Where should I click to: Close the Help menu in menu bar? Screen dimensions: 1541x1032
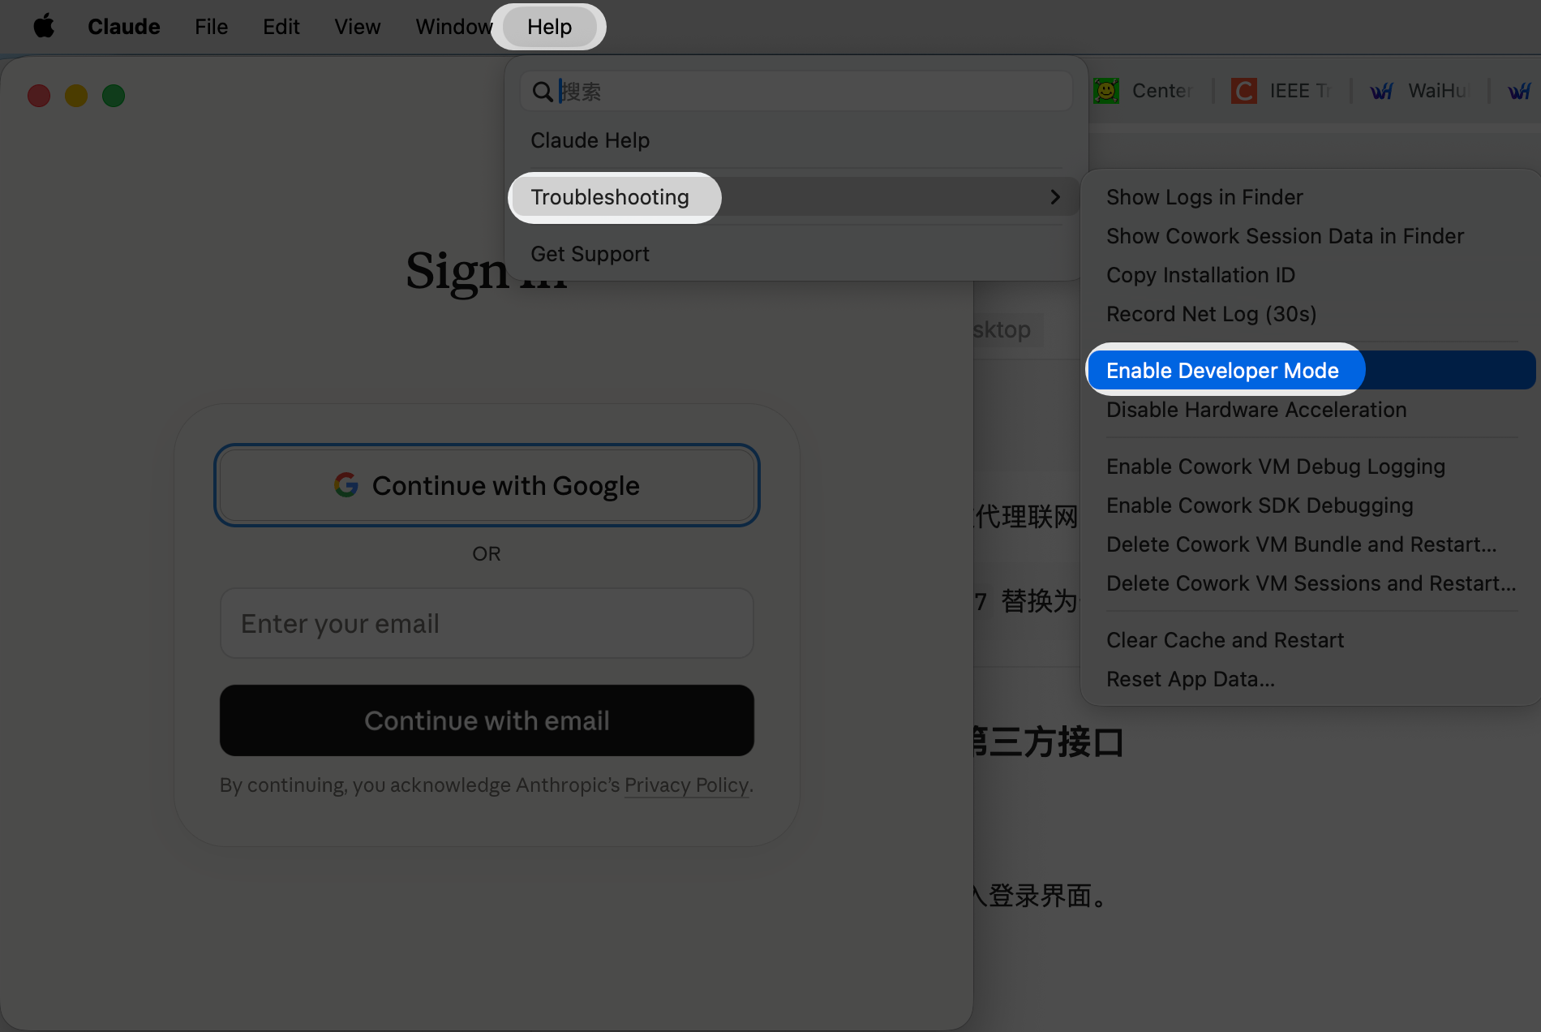coord(549,27)
